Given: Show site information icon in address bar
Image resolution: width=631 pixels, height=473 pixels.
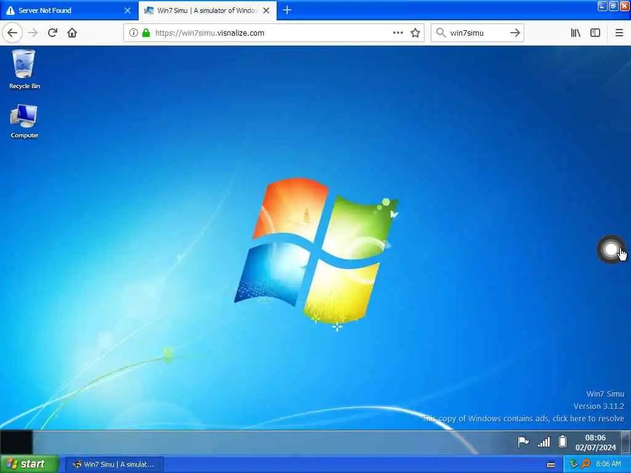Looking at the screenshot, I should (133, 33).
